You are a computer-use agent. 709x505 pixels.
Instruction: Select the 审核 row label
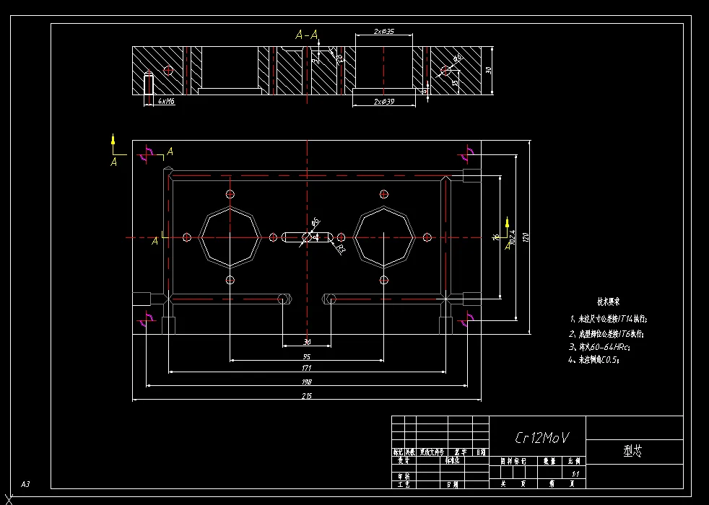(x=404, y=476)
